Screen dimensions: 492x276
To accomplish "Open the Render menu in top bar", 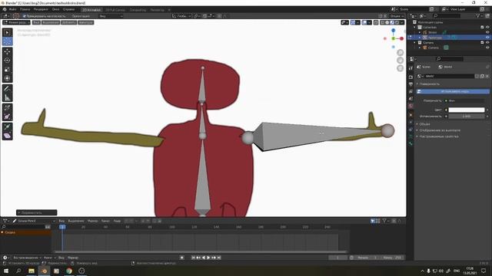I will tap(41, 9).
